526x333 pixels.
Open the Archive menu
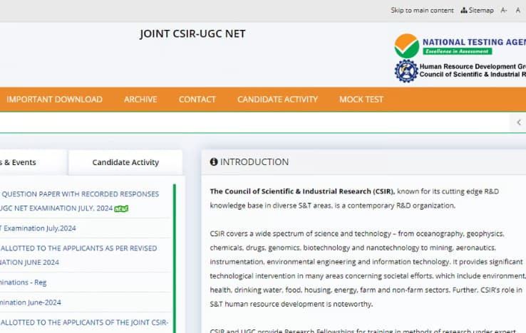[x=140, y=100]
